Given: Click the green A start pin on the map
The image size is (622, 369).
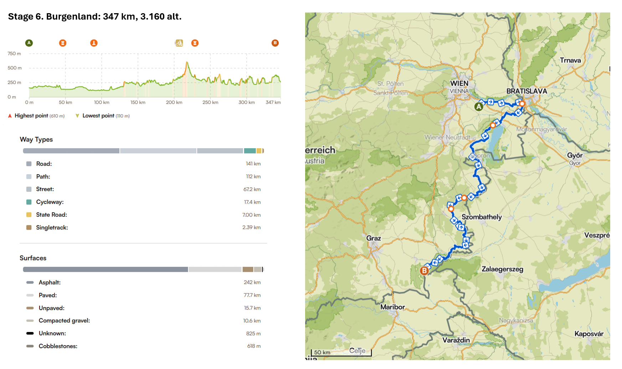Looking at the screenshot, I should click(479, 106).
